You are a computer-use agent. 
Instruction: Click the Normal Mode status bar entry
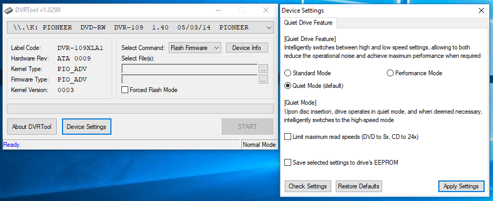point(260,145)
